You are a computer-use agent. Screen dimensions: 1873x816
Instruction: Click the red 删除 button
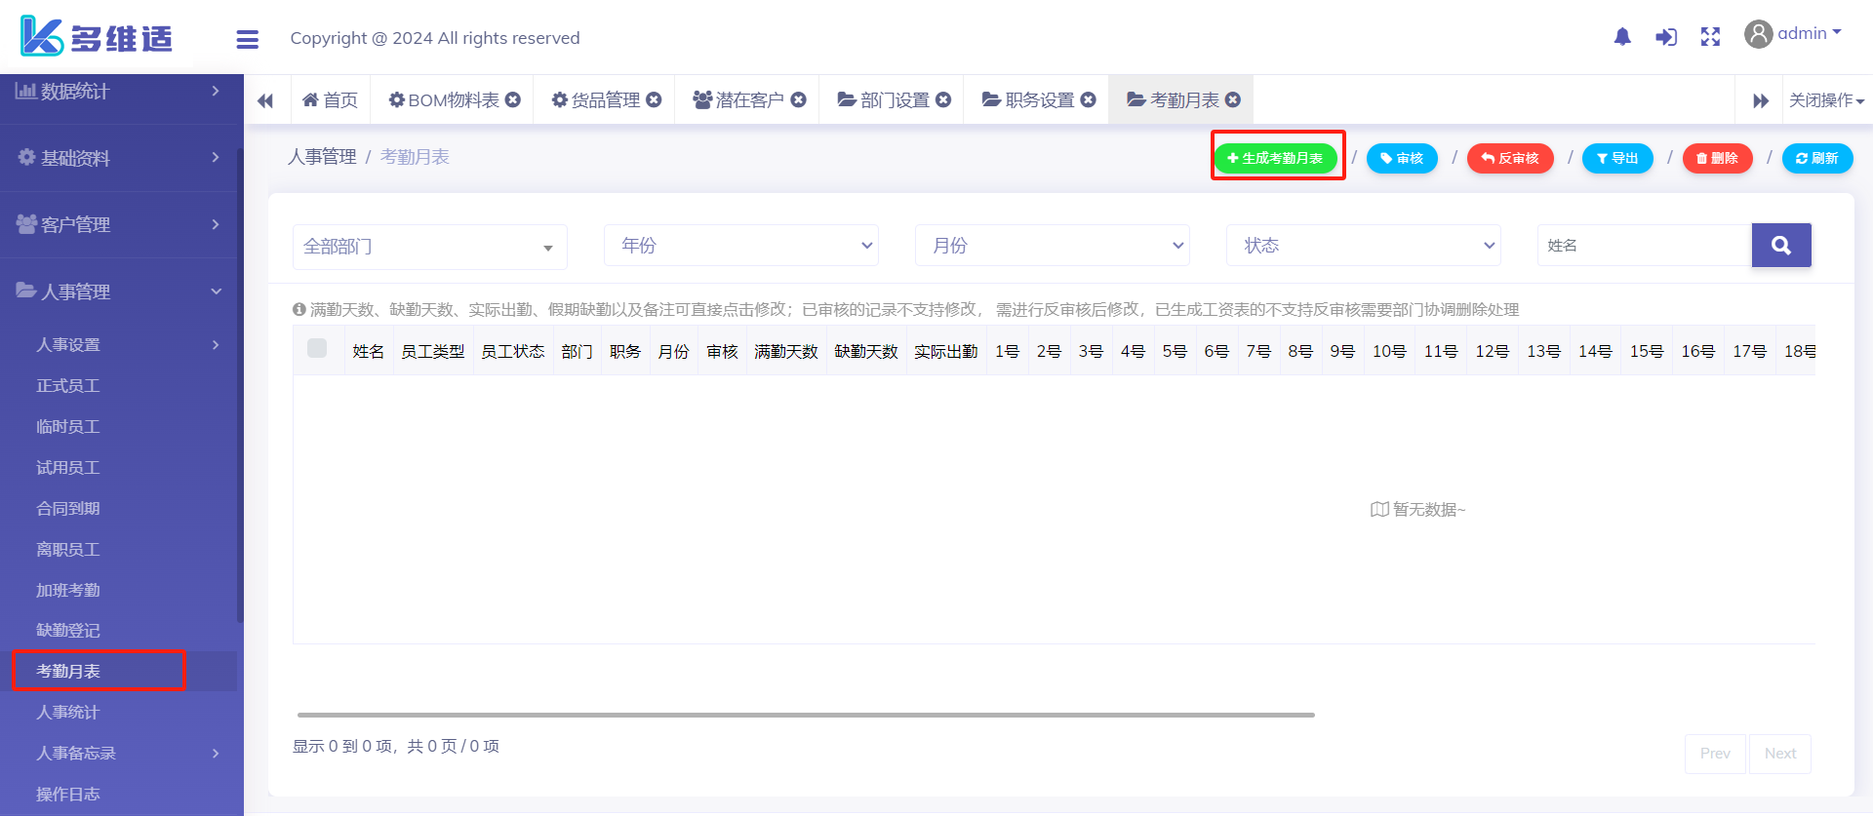(x=1717, y=158)
